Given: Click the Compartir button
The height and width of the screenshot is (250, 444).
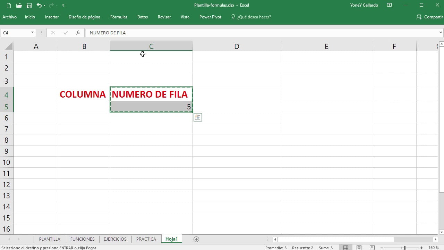Looking at the screenshot, I should tap(429, 17).
